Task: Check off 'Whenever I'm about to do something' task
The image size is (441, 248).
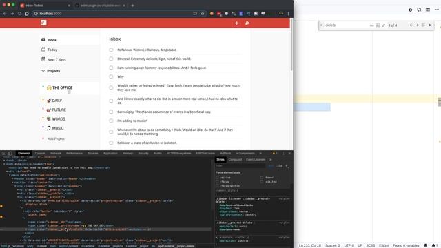Action: (111, 132)
